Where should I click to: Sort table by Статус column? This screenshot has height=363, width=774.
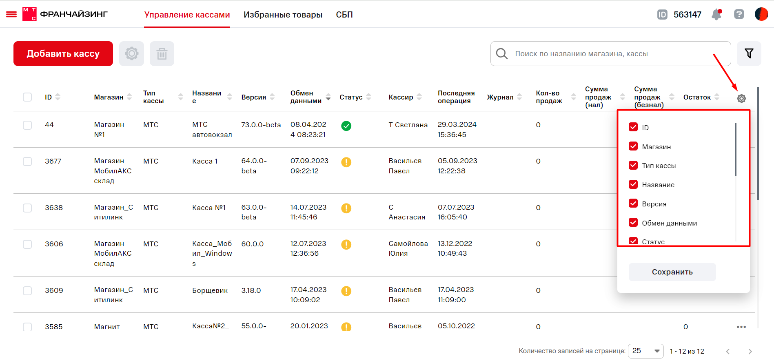pyautogui.click(x=368, y=97)
